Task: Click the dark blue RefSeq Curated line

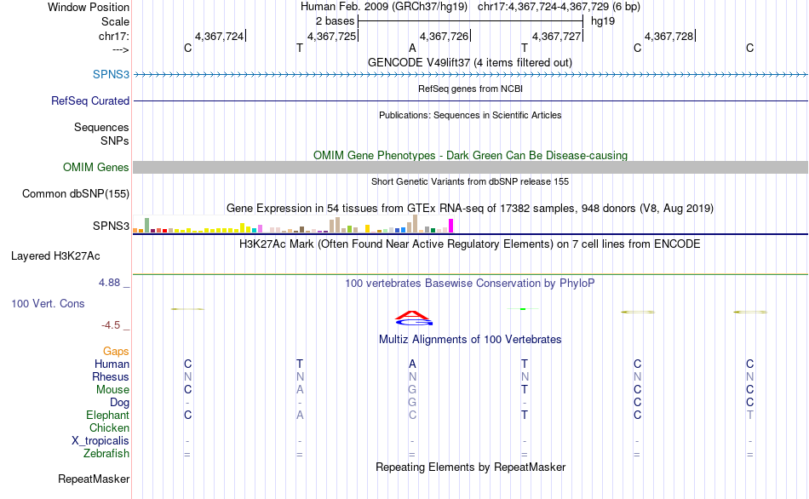Action: tap(470, 100)
